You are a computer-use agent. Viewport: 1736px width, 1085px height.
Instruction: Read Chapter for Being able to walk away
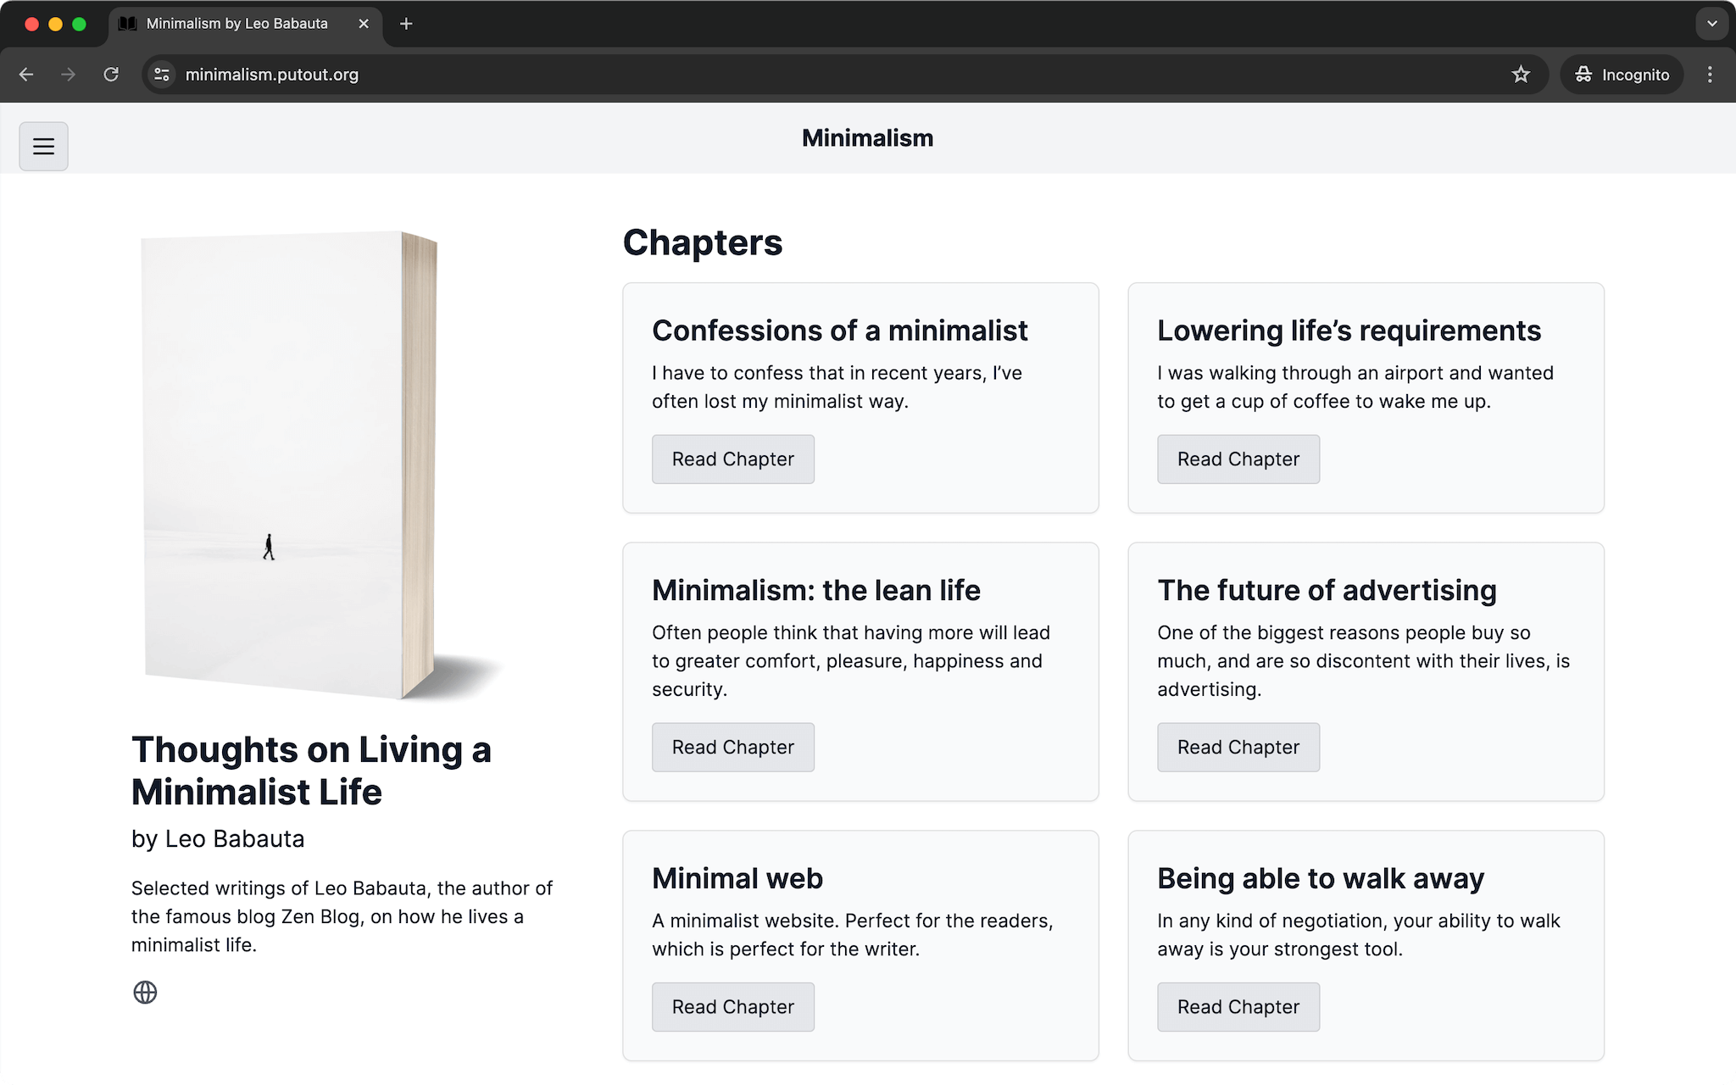point(1238,1007)
